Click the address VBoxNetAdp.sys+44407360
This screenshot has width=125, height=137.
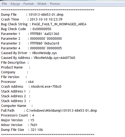tap(54, 58)
